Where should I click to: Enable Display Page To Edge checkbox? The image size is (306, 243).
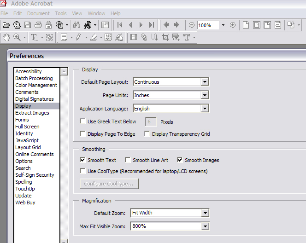pyautogui.click(x=83, y=134)
